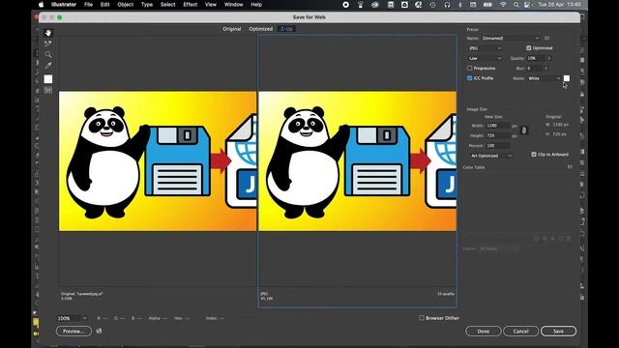Click the battery status icon
619x348 pixels.
click(487, 5)
